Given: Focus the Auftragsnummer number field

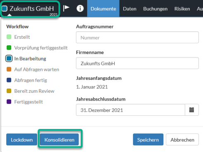Looking at the screenshot, I should (137, 37).
